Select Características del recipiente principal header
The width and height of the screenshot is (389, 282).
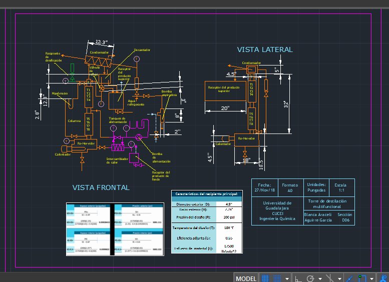[x=206, y=194]
